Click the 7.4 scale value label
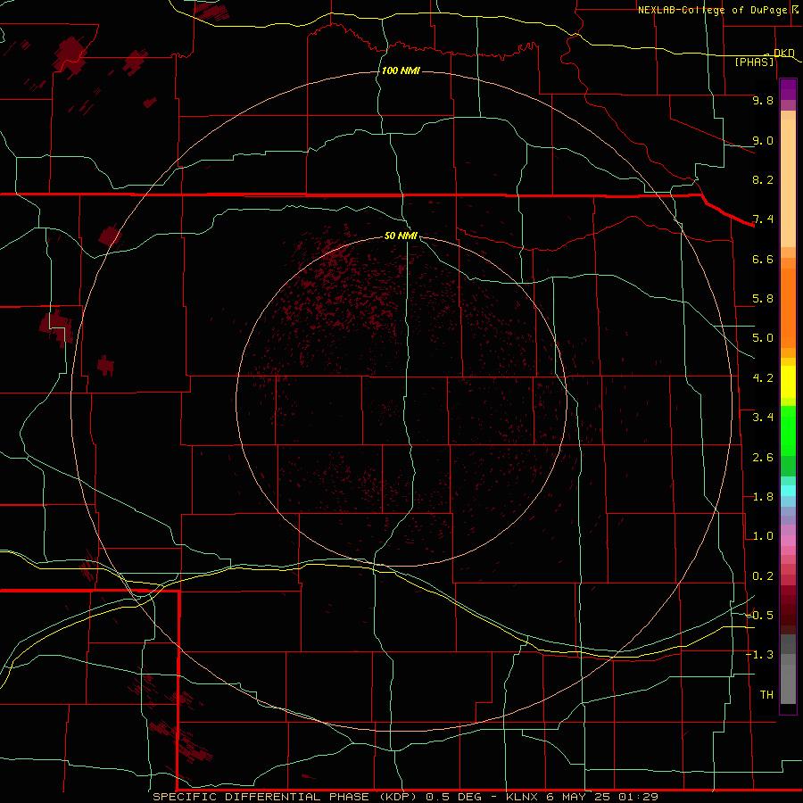This screenshot has width=803, height=803. pyautogui.click(x=763, y=219)
